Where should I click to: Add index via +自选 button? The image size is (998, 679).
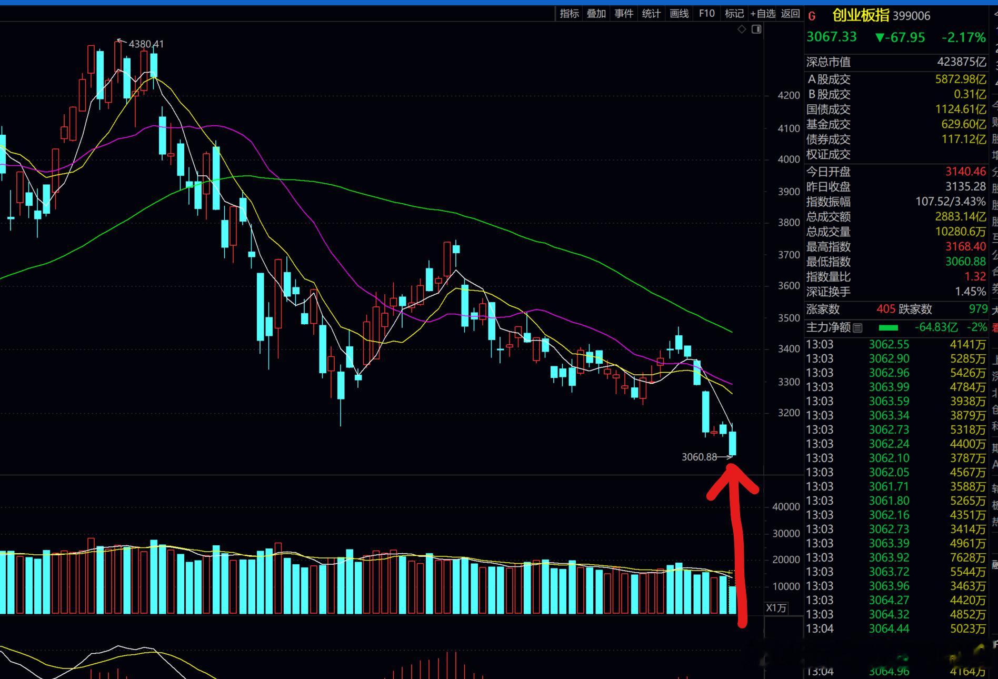tap(763, 14)
